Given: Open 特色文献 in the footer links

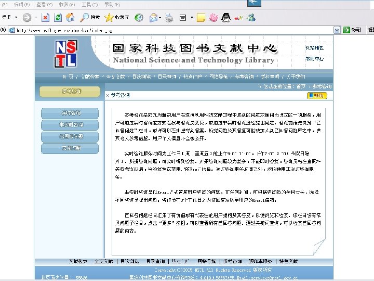Looking at the screenshot, I should 288,261.
